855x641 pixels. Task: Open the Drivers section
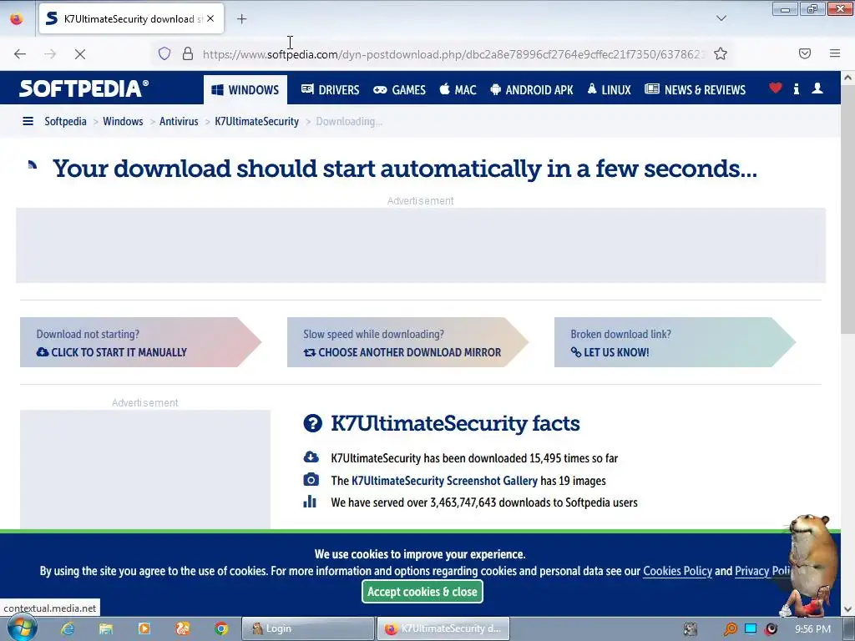[x=331, y=90]
